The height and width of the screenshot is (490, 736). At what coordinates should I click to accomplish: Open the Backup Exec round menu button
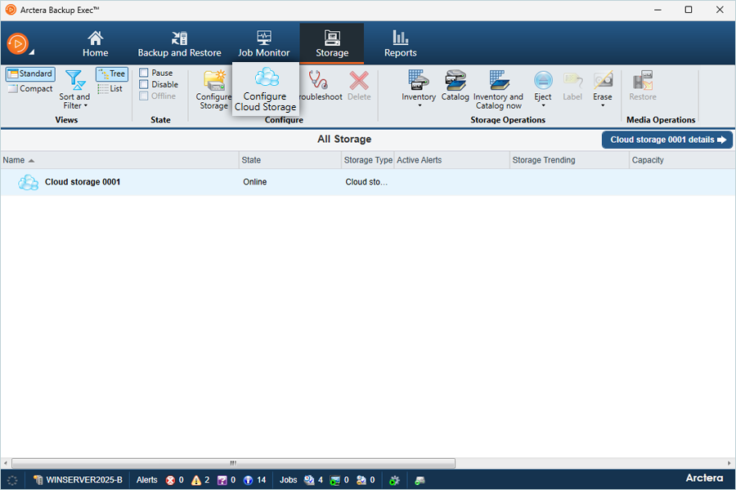tap(18, 44)
